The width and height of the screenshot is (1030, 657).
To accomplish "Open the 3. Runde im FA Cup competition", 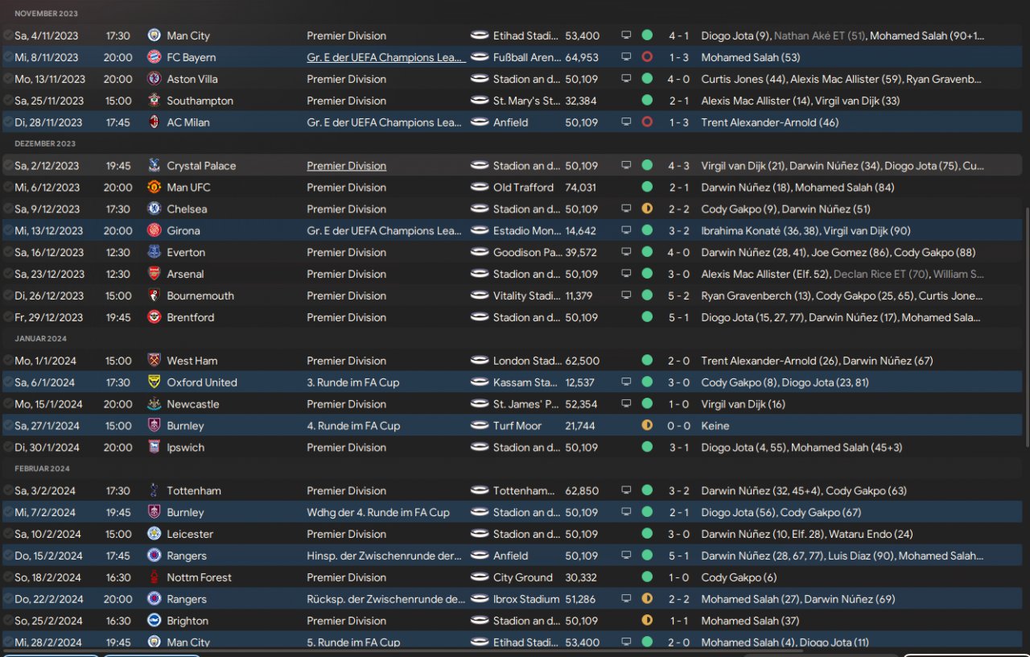I will pos(352,382).
